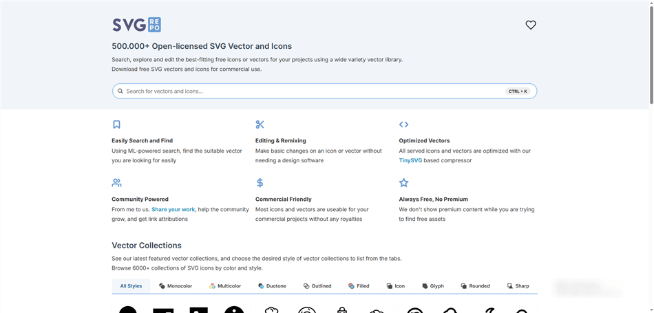Click the magnifier icon in search bar
The width and height of the screenshot is (654, 313).
point(120,91)
